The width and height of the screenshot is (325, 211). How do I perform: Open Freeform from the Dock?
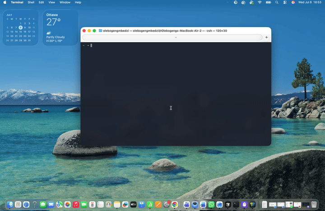(x=125, y=205)
